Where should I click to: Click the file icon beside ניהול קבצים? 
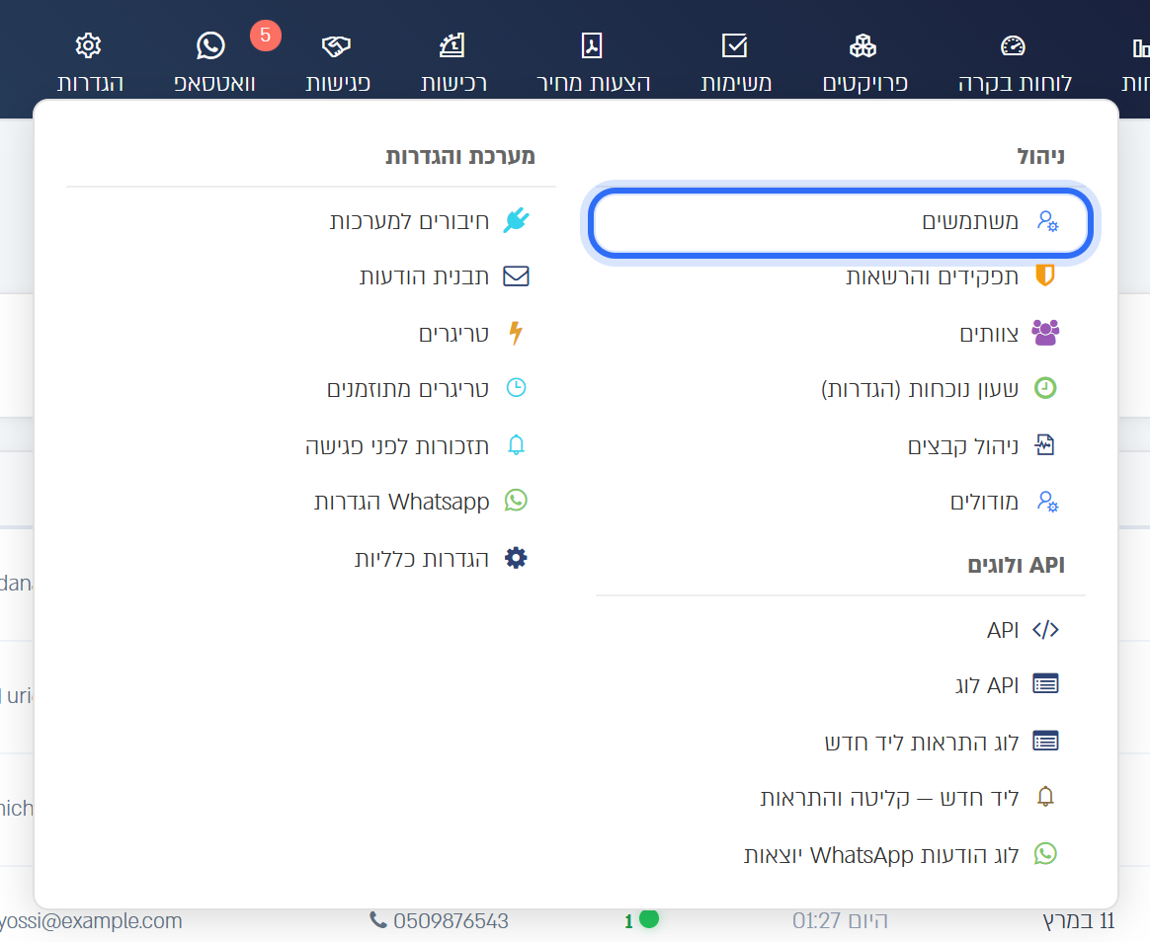coord(1045,445)
